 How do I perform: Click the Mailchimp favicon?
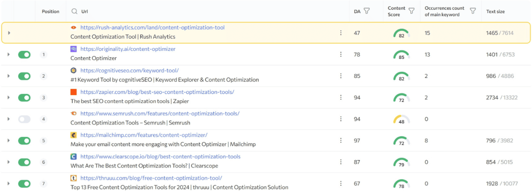pos(73,135)
